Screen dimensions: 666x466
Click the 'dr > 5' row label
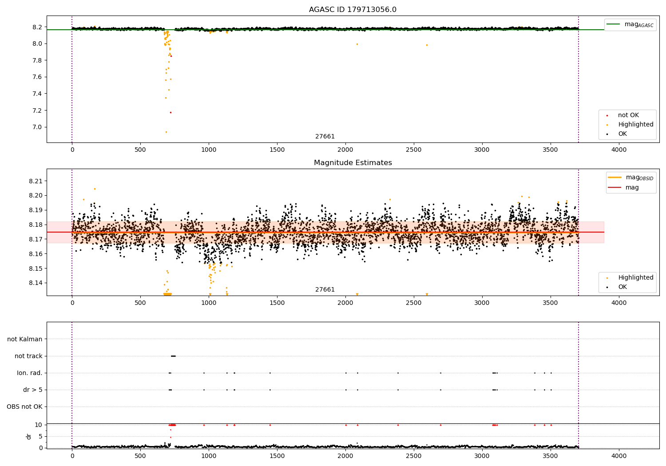click(x=33, y=390)
